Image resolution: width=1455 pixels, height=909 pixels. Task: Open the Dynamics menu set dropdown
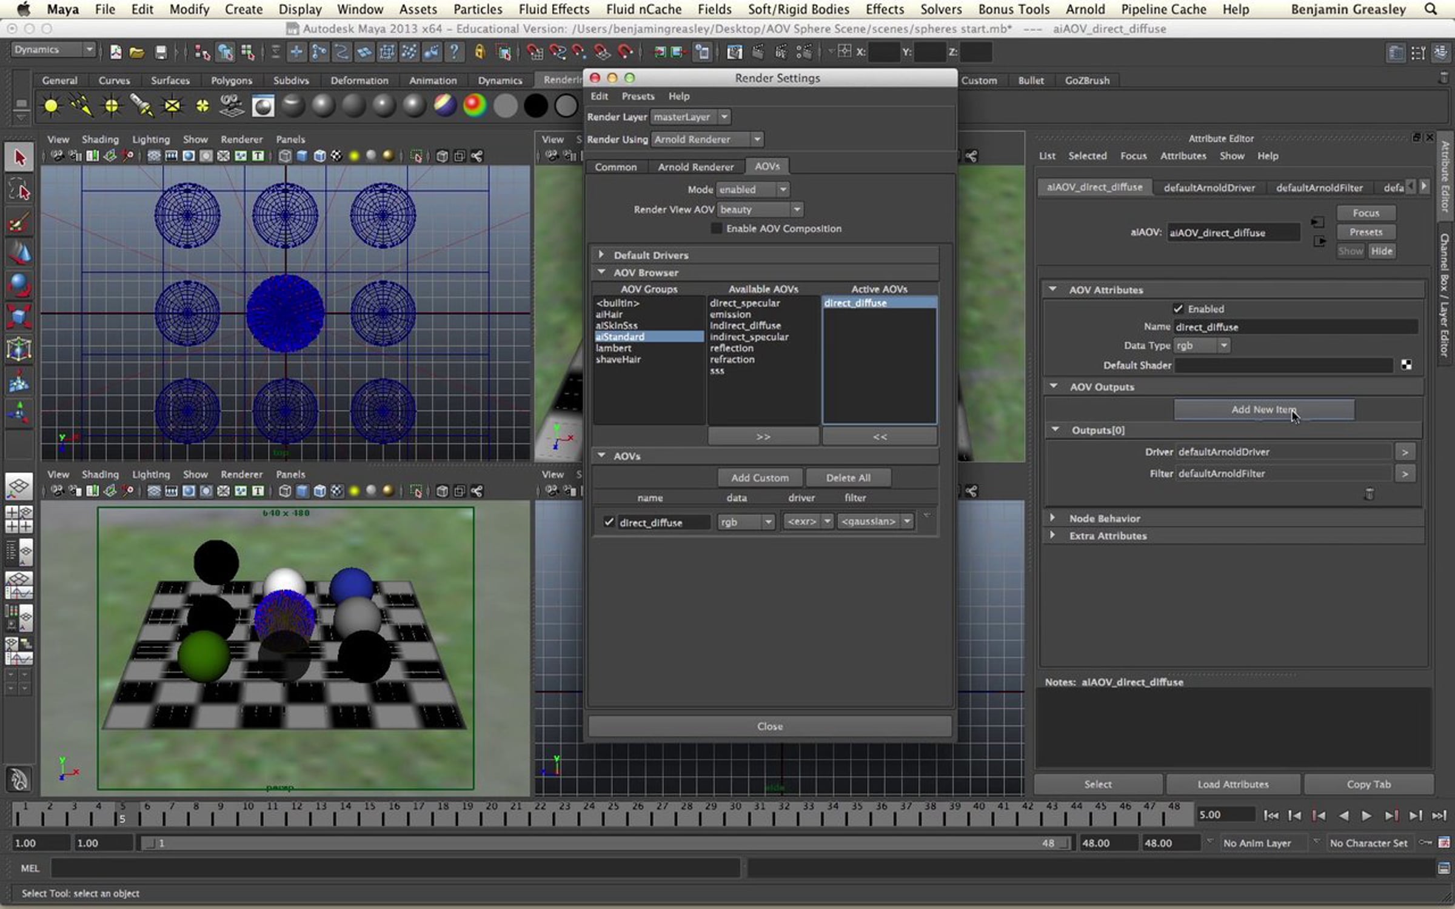53,50
